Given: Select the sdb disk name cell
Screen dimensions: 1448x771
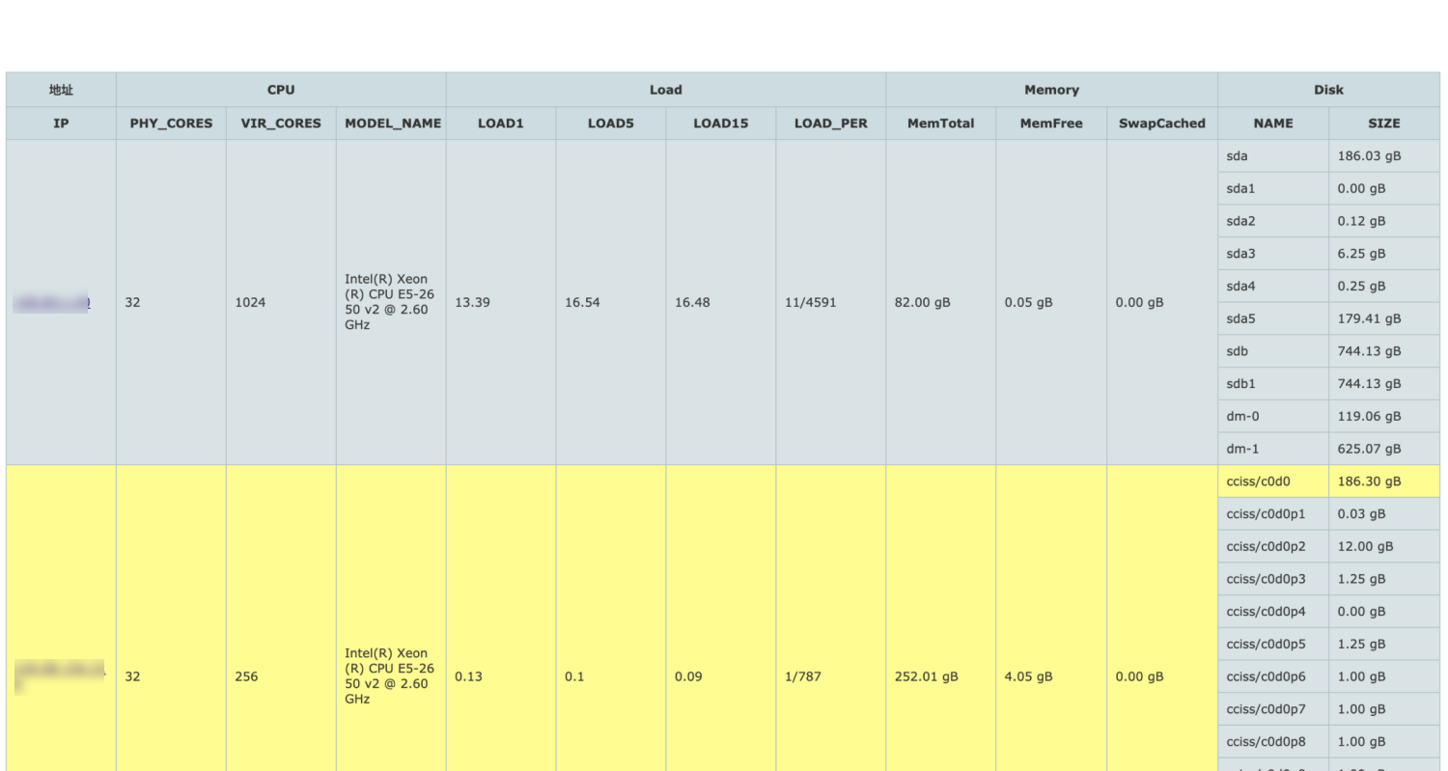Looking at the screenshot, I should [1273, 352].
